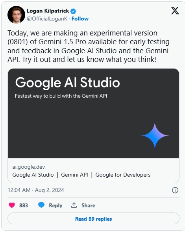This screenshot has width=185, height=231.
Task: Open Logan Kilpatrick's profile avatar
Action: click(16, 15)
